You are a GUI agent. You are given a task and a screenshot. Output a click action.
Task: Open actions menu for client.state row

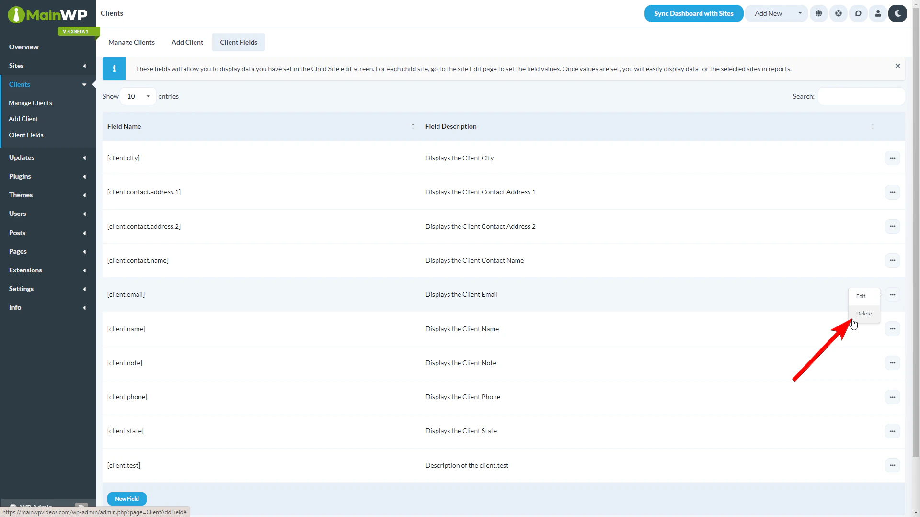pos(892,431)
